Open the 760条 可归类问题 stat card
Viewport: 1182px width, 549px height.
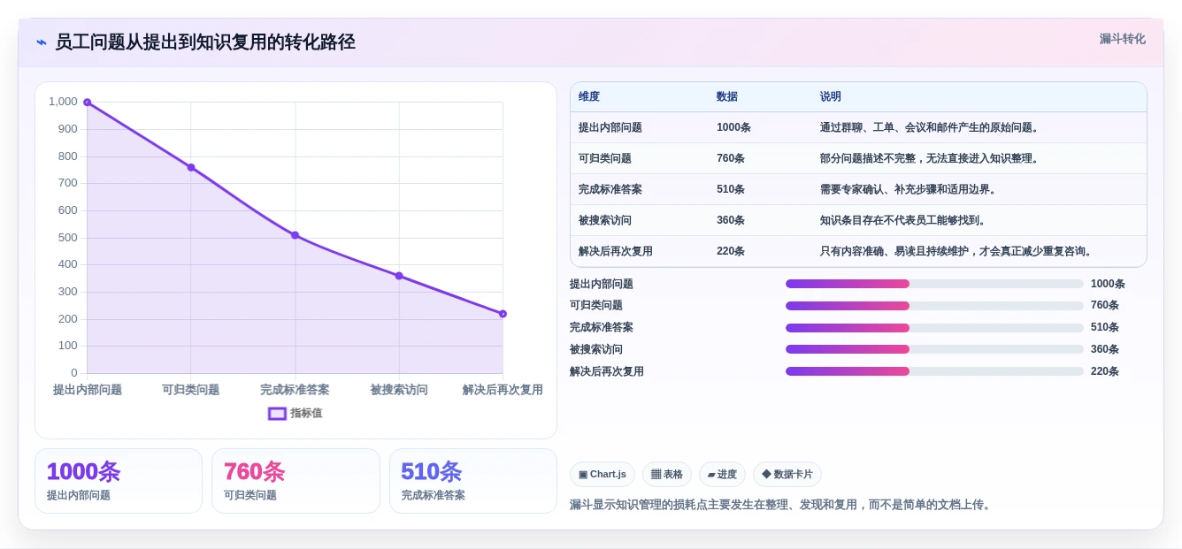[x=295, y=481]
